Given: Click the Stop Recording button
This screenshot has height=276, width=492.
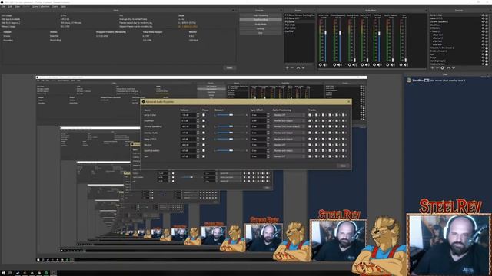Looking at the screenshot, I should click(261, 19).
